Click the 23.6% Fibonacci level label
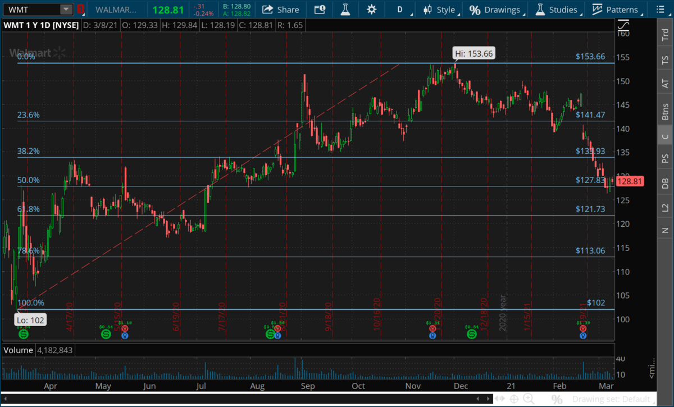 [x=28, y=115]
